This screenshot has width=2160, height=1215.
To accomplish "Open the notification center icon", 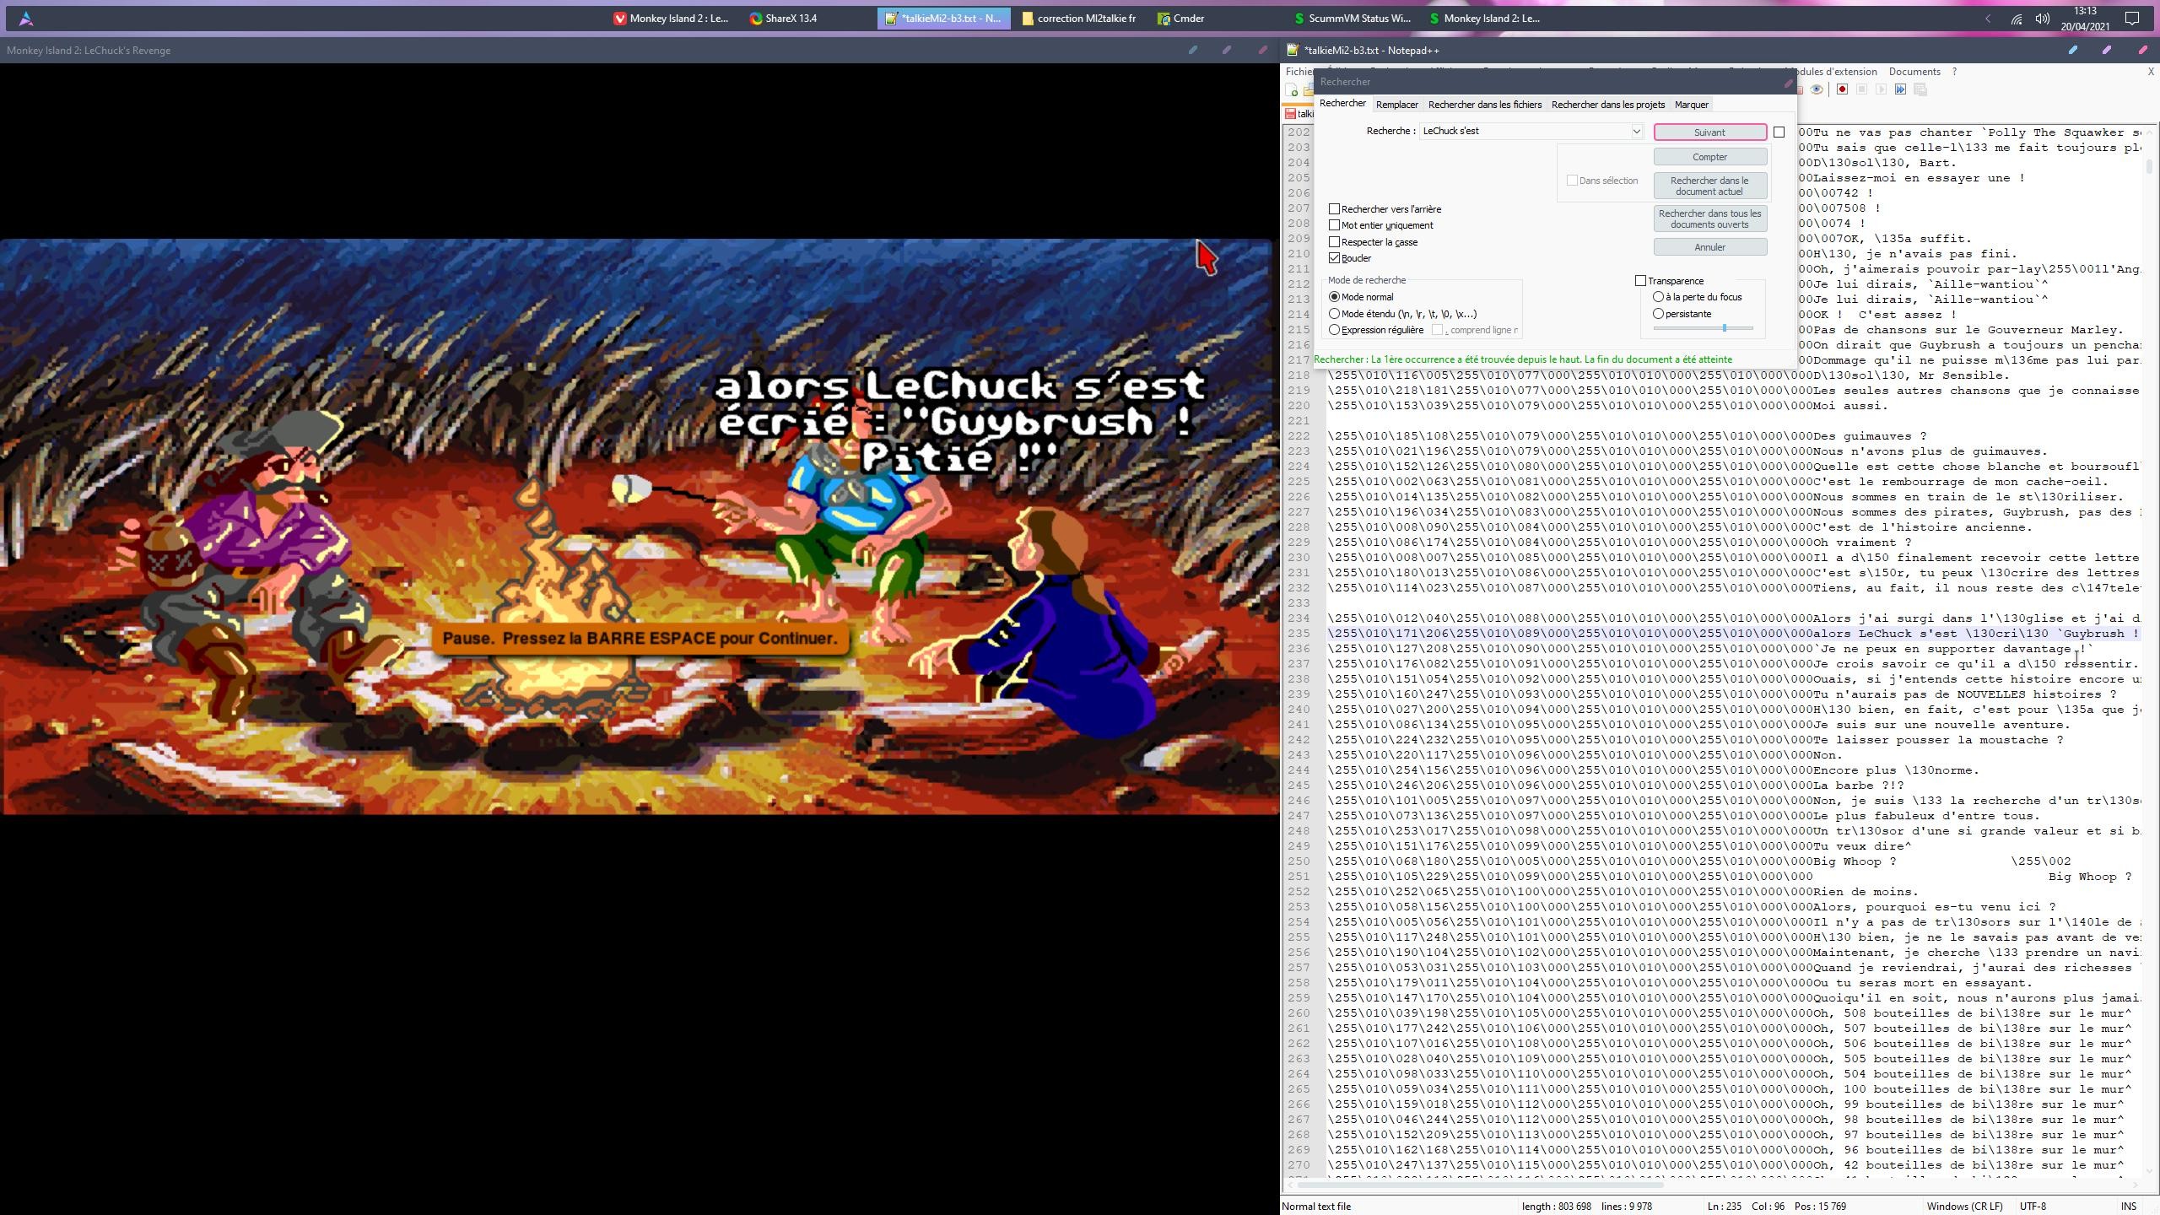I will [2132, 18].
